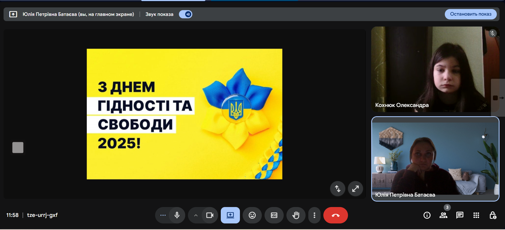Expand video settings chevron arrow
The width and height of the screenshot is (505, 230).
point(196,215)
